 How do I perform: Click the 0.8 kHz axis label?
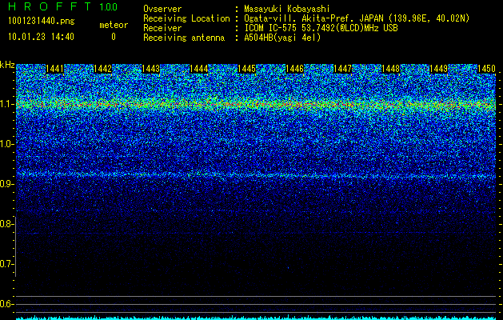[6, 224]
